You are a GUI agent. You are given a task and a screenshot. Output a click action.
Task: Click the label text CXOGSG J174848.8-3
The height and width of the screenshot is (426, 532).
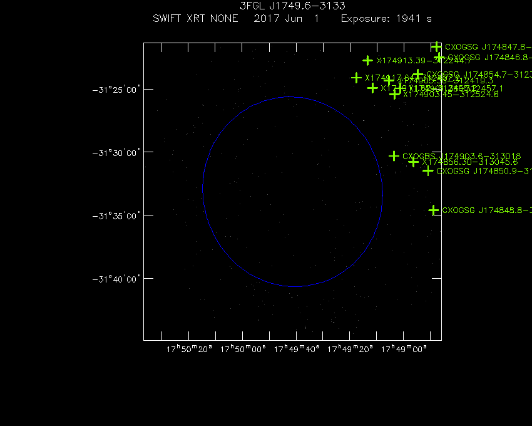coord(487,210)
